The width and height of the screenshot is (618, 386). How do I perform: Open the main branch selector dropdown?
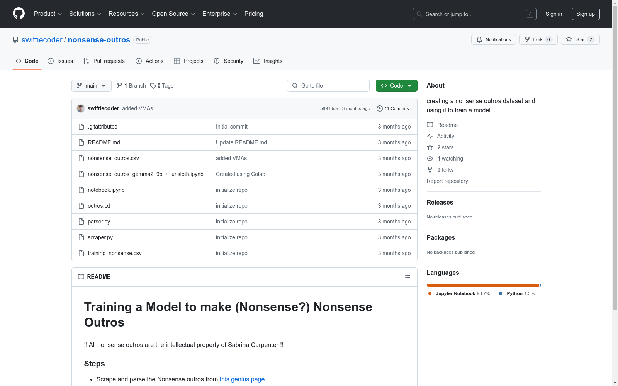click(x=92, y=86)
